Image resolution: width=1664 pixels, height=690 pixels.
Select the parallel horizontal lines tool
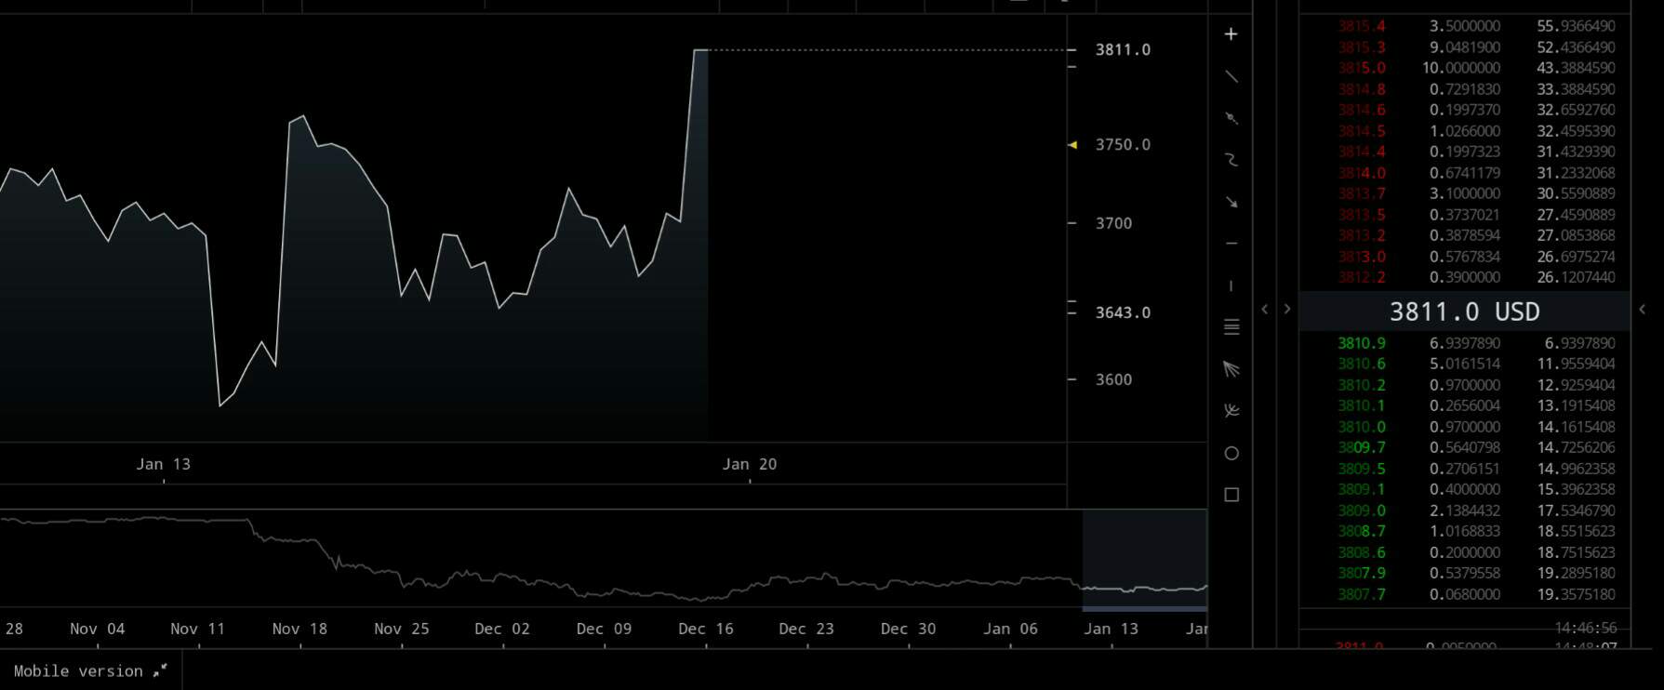click(x=1231, y=327)
